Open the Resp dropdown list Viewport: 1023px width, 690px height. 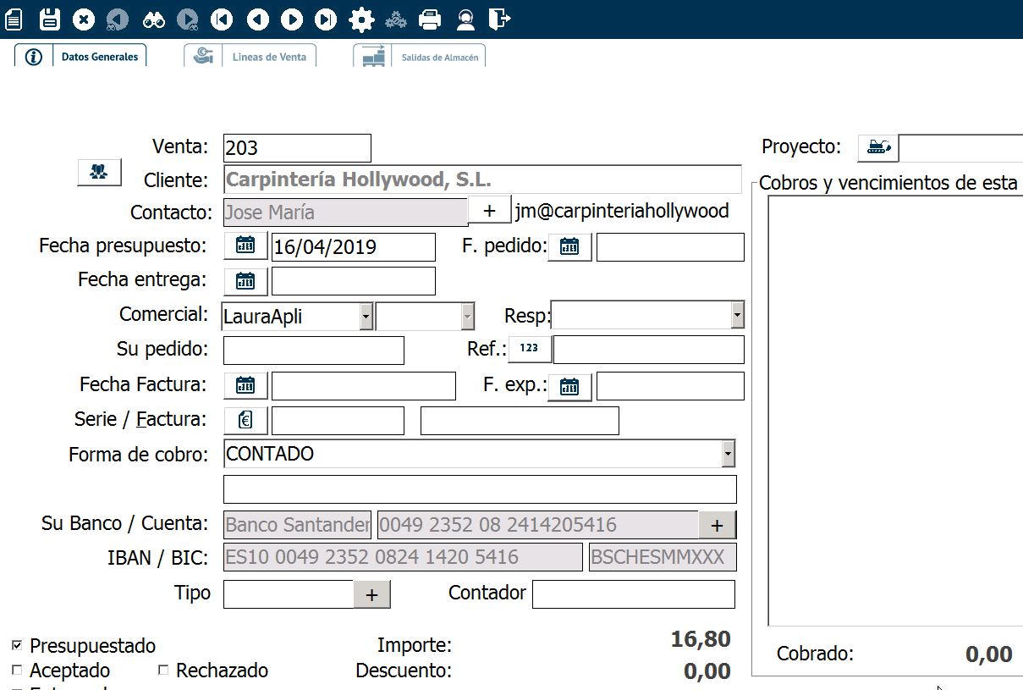(x=737, y=315)
